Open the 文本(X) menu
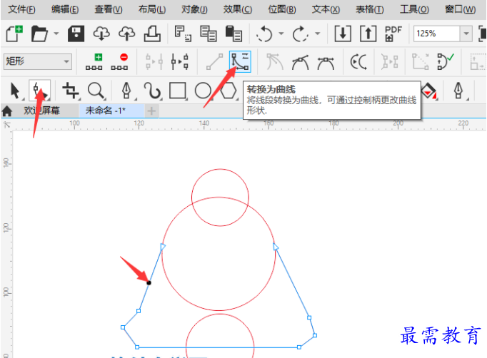Viewport: 487px width, 358px height. point(326,9)
